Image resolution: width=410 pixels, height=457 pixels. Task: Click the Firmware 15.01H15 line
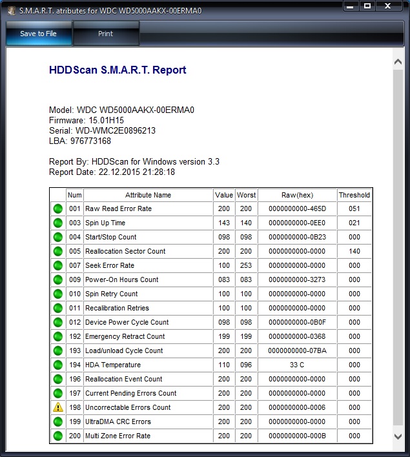pyautogui.click(x=87, y=120)
